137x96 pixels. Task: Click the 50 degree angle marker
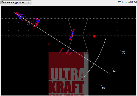(x=104, y=88)
